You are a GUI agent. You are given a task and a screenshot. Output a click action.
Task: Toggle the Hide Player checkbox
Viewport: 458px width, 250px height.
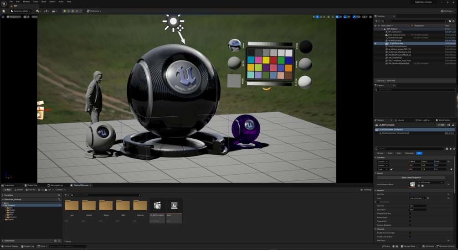click(x=410, y=240)
